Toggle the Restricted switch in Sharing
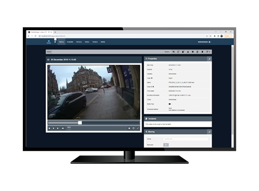The height and width of the screenshot is (191, 259). pos(166,145)
